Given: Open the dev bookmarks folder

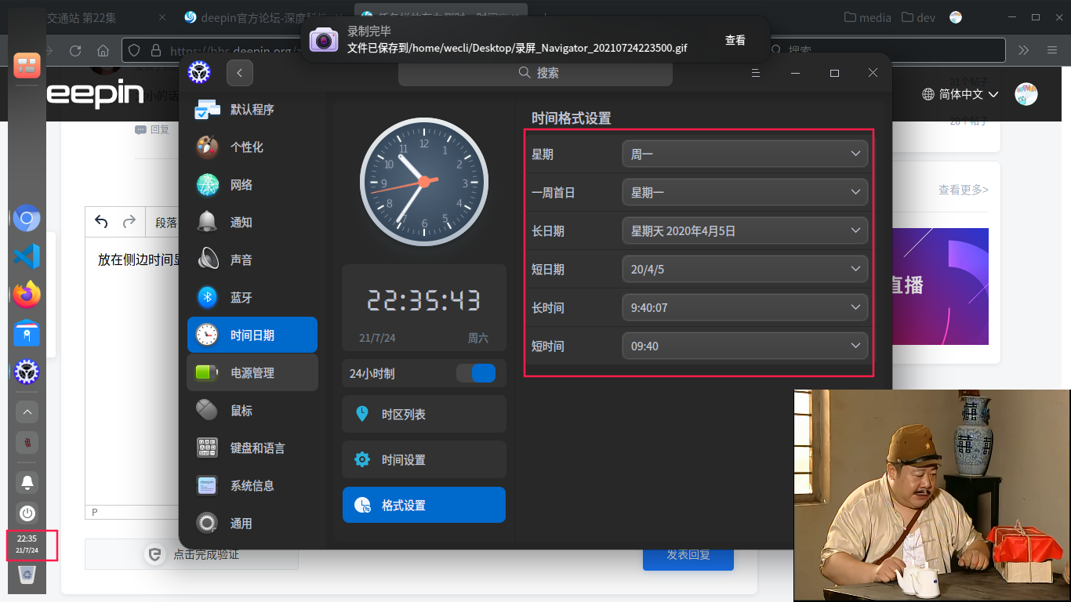Looking at the screenshot, I should point(919,17).
